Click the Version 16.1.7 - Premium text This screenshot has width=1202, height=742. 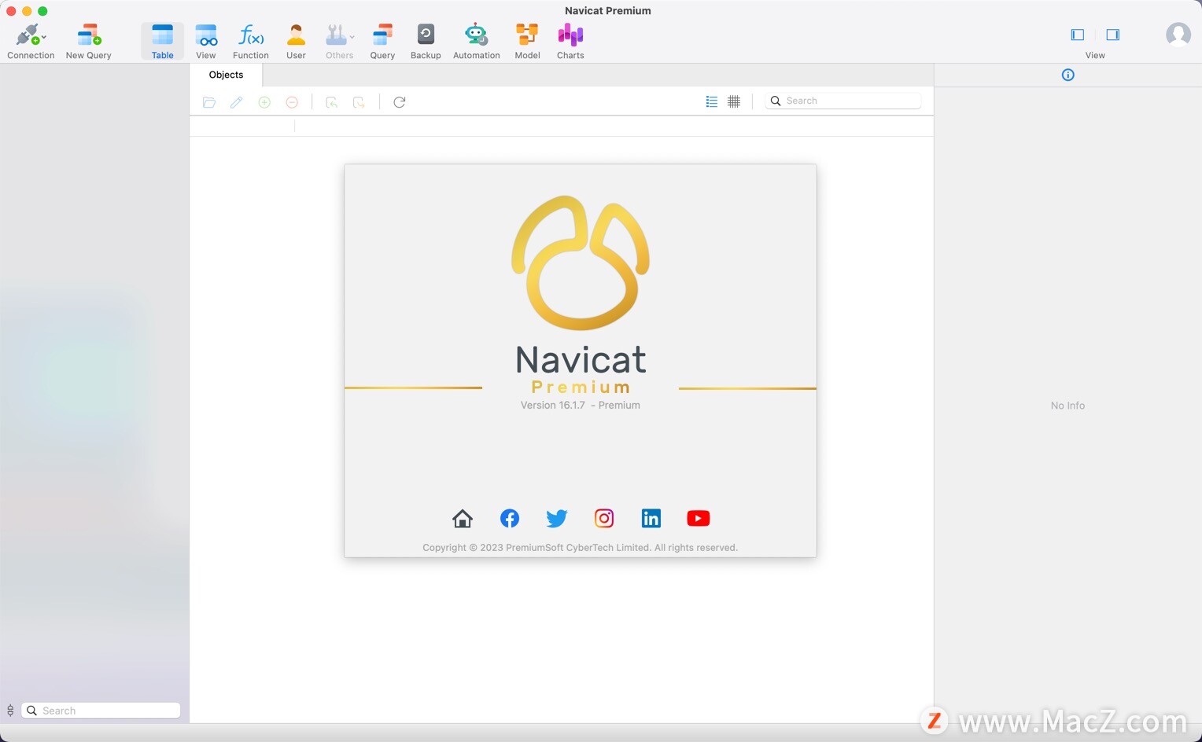pyautogui.click(x=581, y=405)
